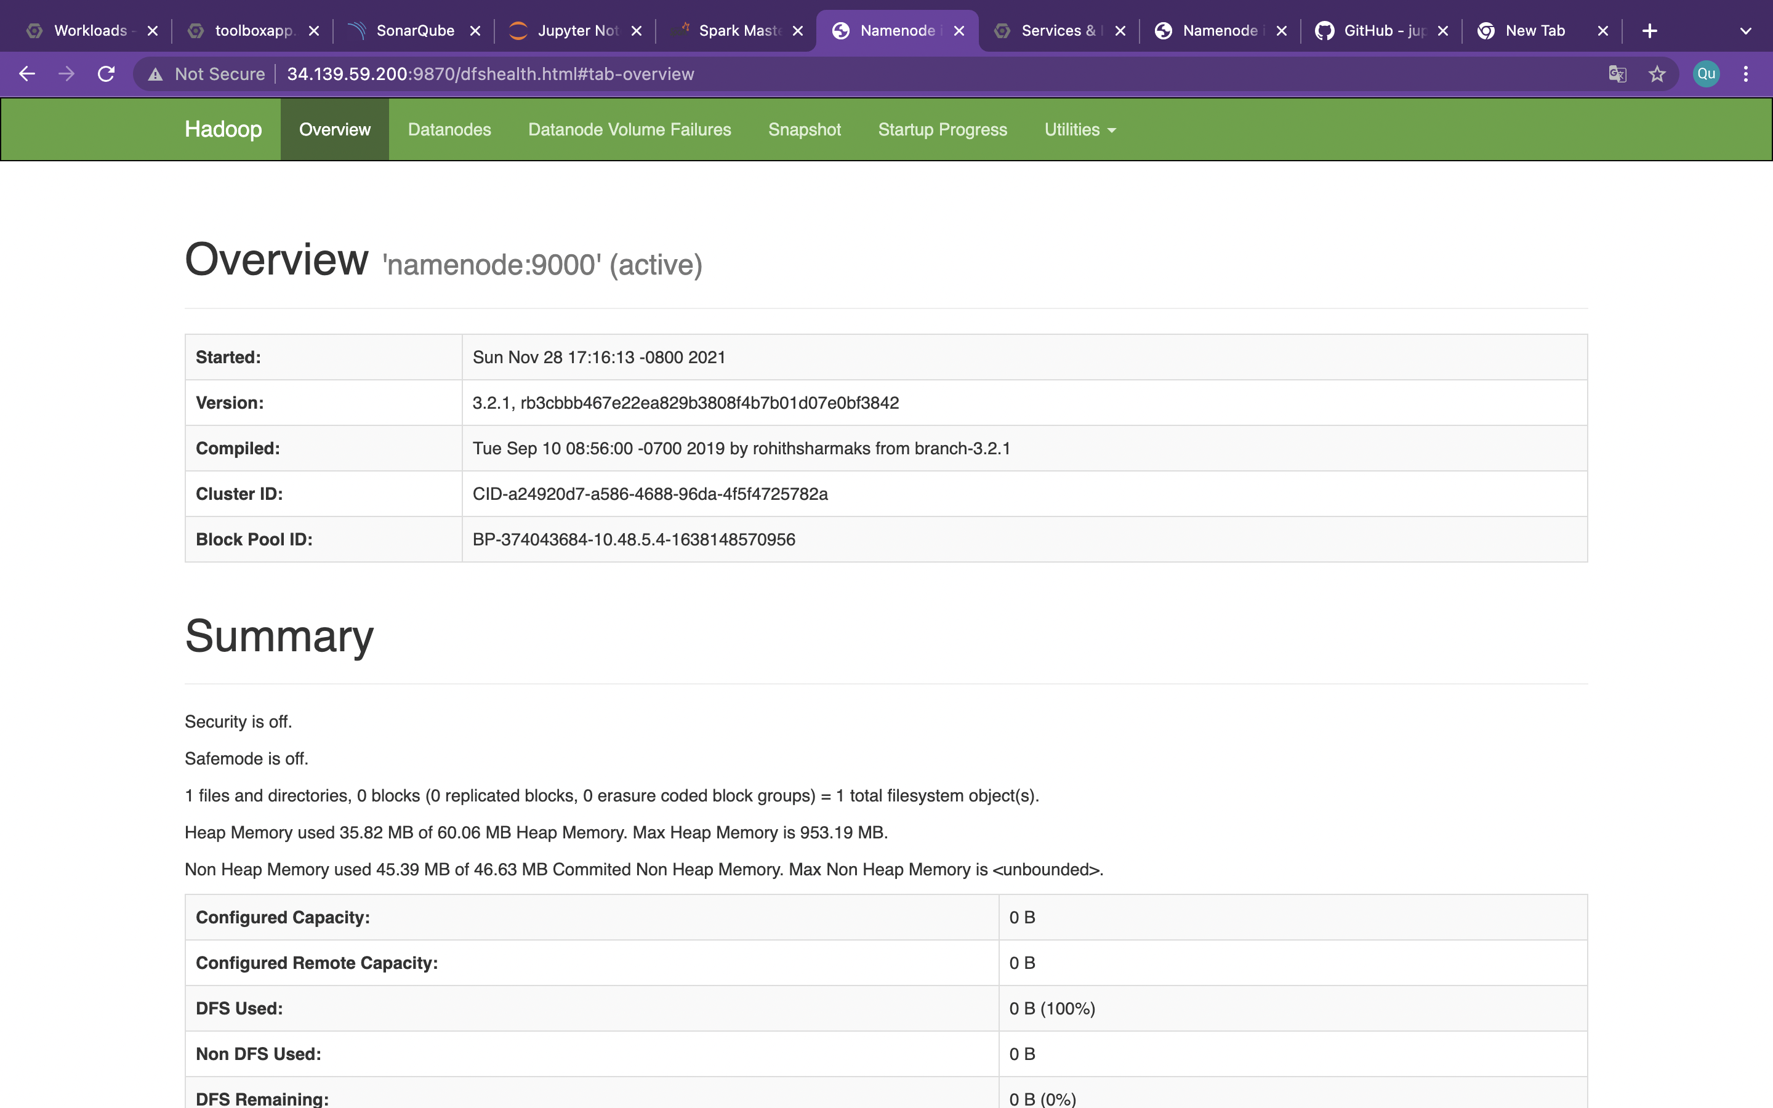The width and height of the screenshot is (1773, 1108).
Task: Click the forward navigation arrow
Action: (x=66, y=73)
